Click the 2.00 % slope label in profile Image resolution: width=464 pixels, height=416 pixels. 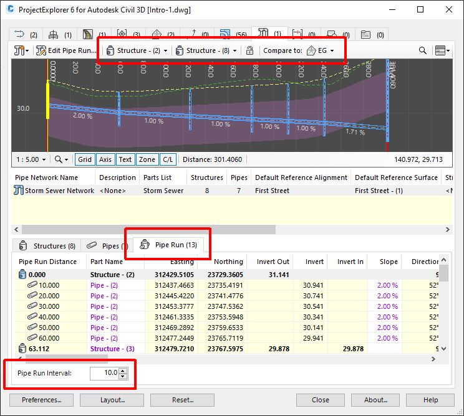[82, 116]
